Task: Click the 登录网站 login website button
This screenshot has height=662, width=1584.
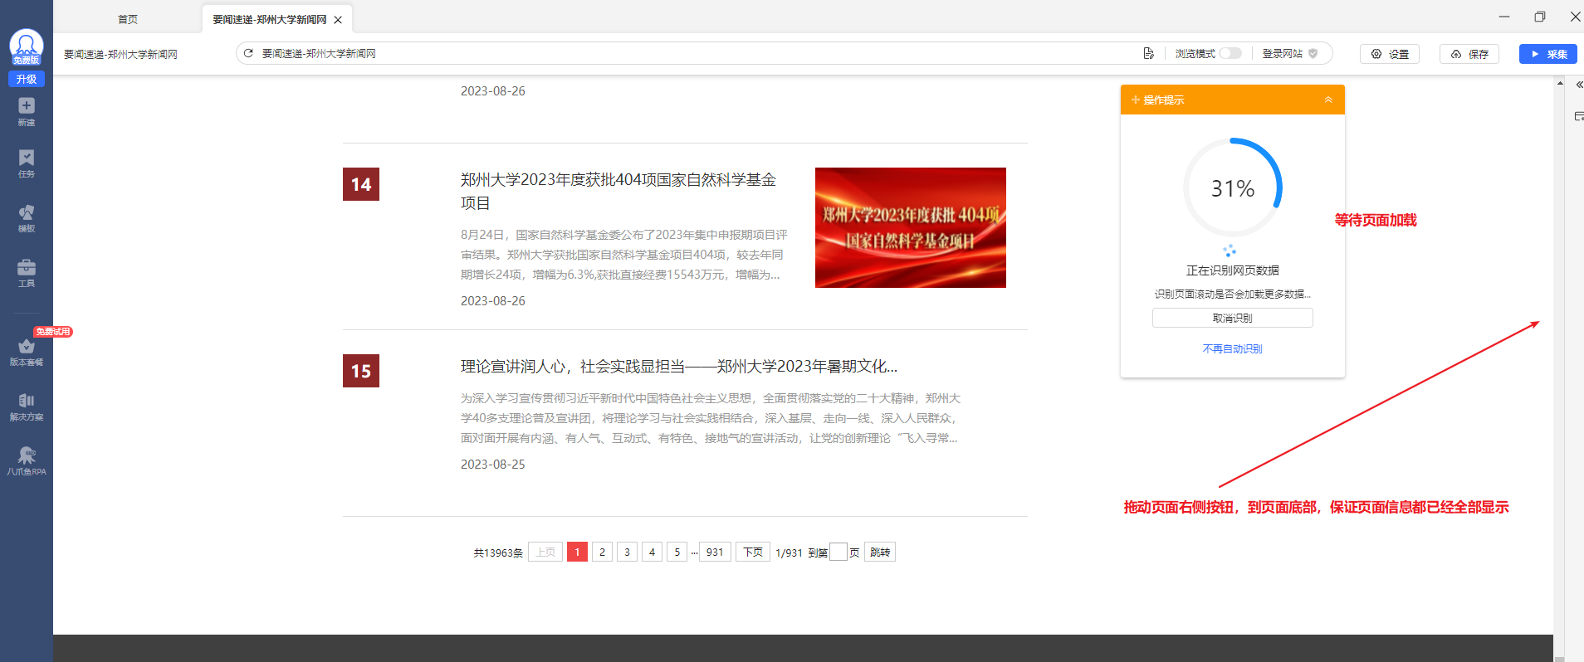Action: pyautogui.click(x=1283, y=53)
